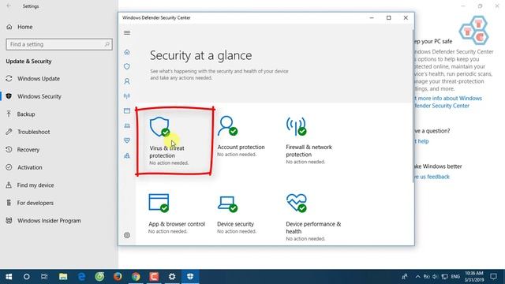Open Action Center notifications
The image size is (505, 284).
point(493,277)
